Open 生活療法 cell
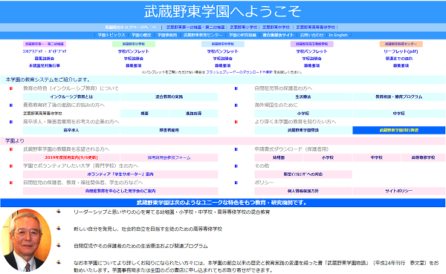This screenshot has height=274, width=446. [303, 97]
